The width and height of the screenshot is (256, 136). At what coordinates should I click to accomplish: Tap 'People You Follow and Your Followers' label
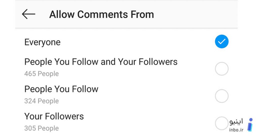[x=101, y=62]
